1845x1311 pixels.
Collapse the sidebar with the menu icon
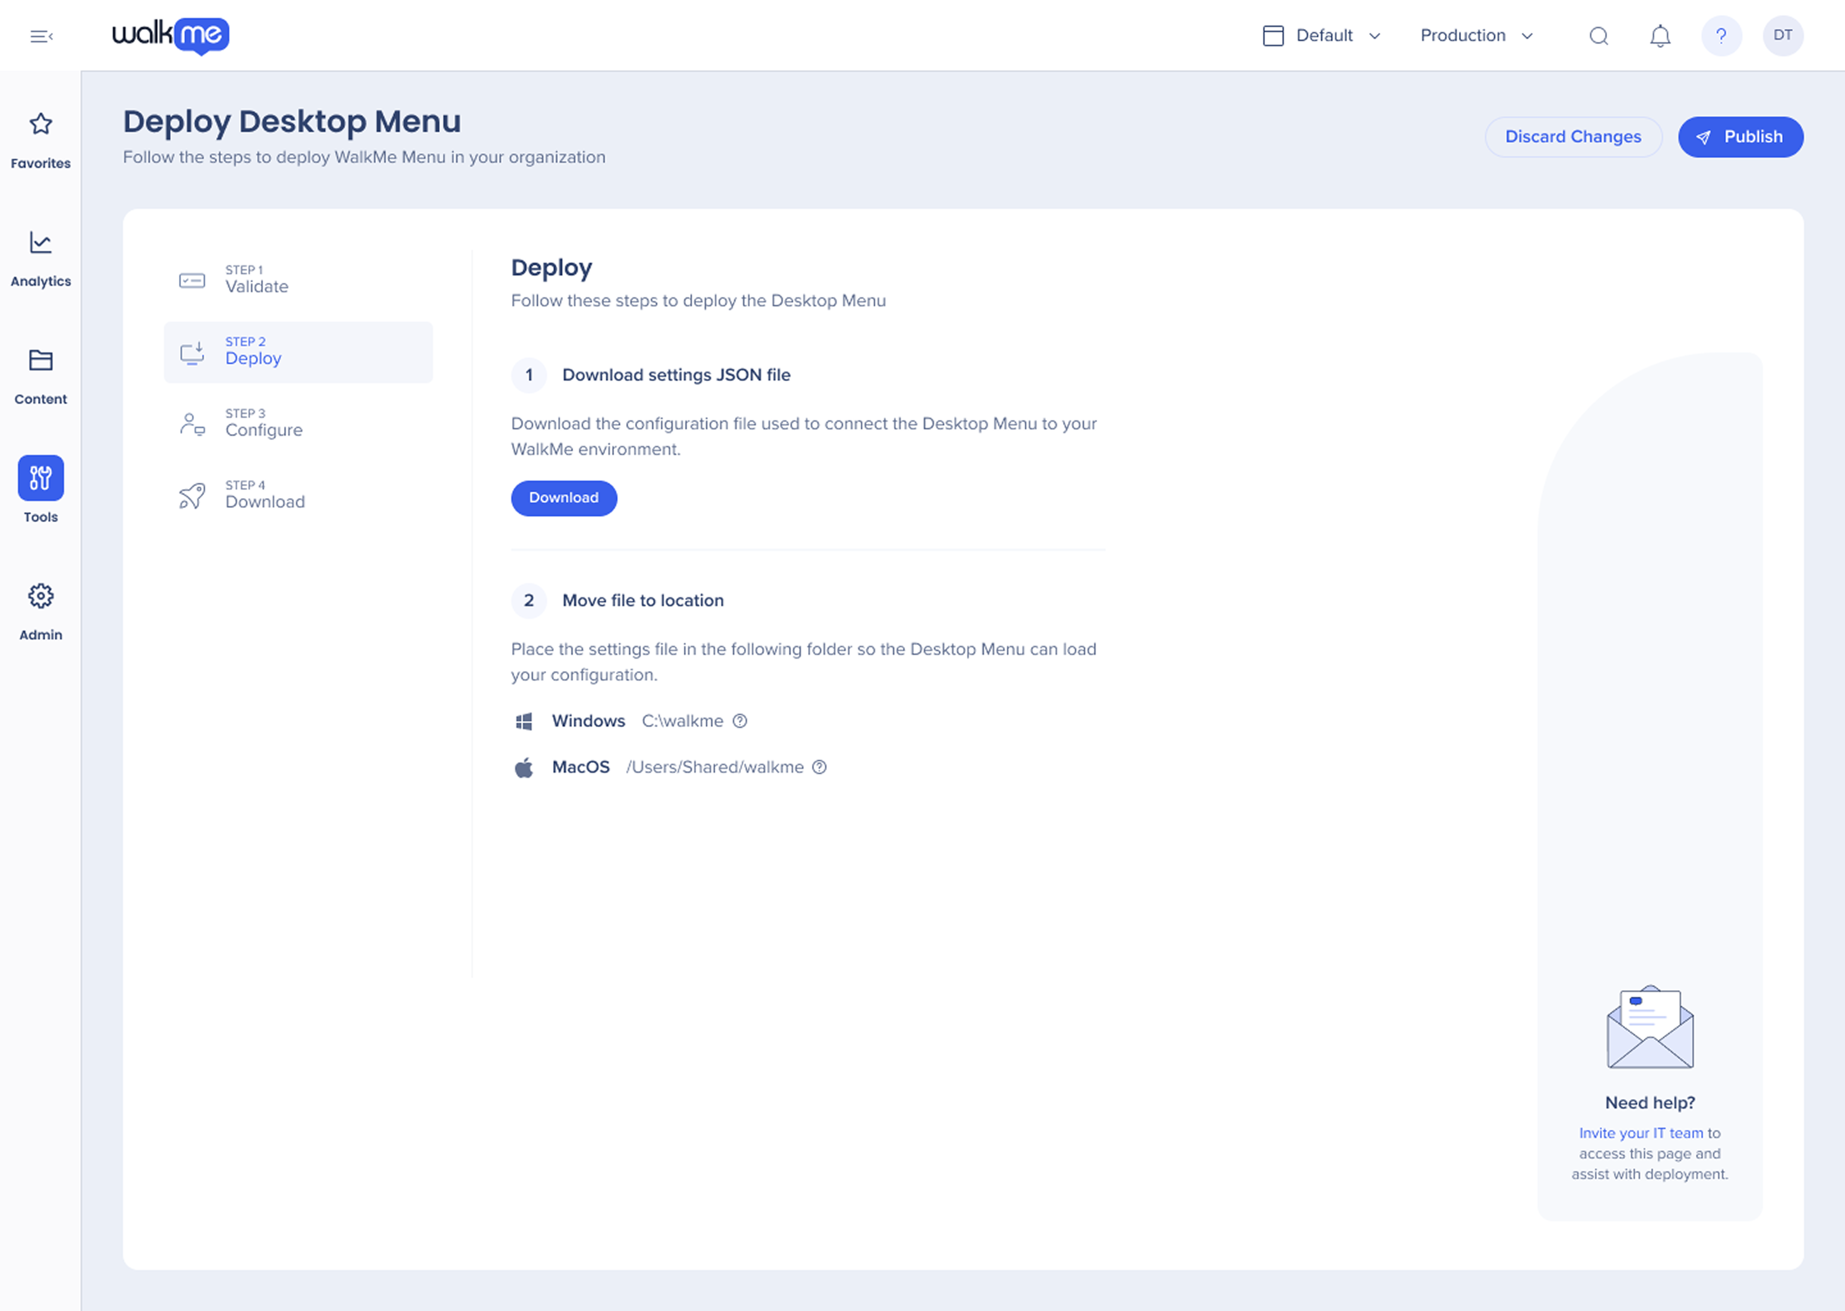pos(41,36)
